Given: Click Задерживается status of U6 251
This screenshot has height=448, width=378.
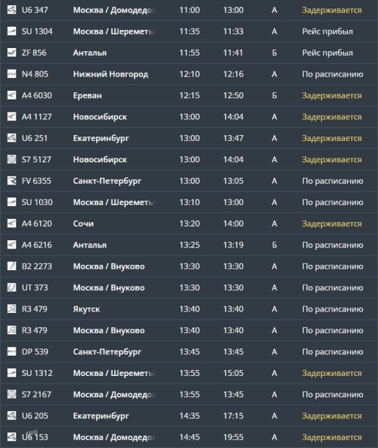Looking at the screenshot, I should pos(332,138).
